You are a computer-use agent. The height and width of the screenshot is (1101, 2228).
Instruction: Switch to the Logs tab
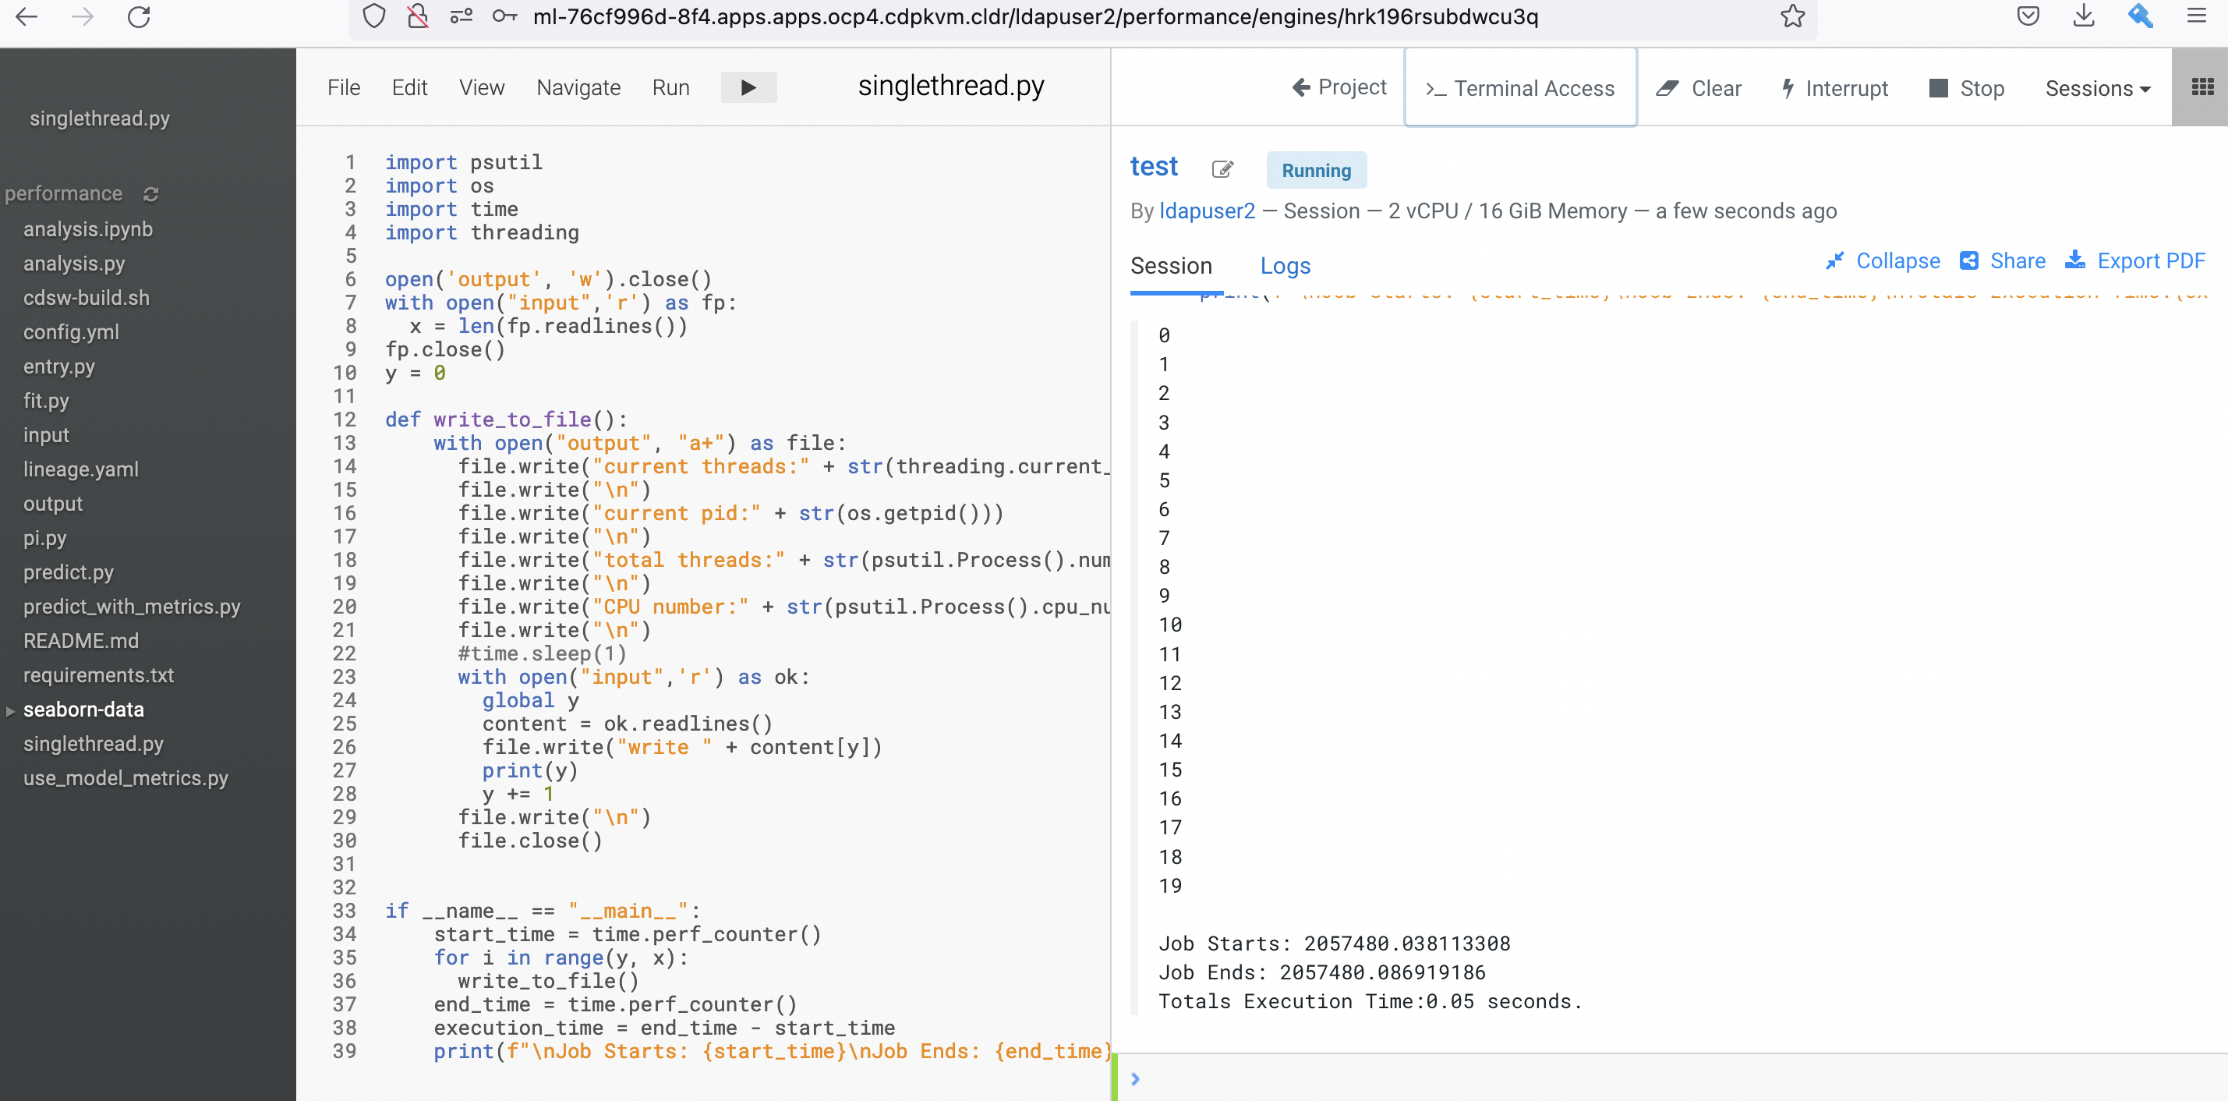click(x=1285, y=266)
